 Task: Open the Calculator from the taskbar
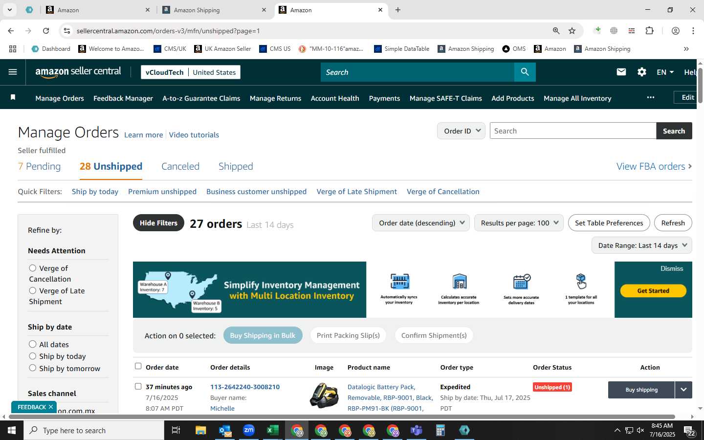coord(440,430)
